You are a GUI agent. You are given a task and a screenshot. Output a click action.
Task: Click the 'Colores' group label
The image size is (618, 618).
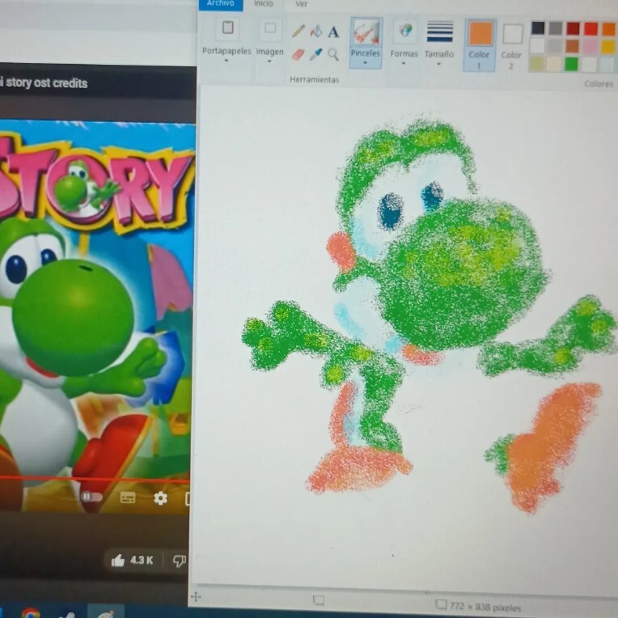[x=599, y=83]
